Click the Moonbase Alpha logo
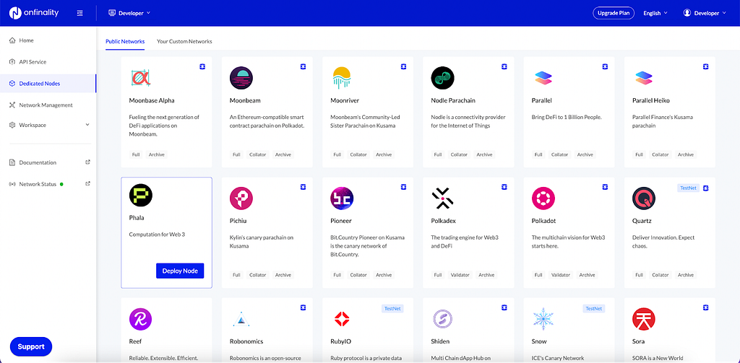This screenshot has height=363, width=740. click(x=140, y=78)
